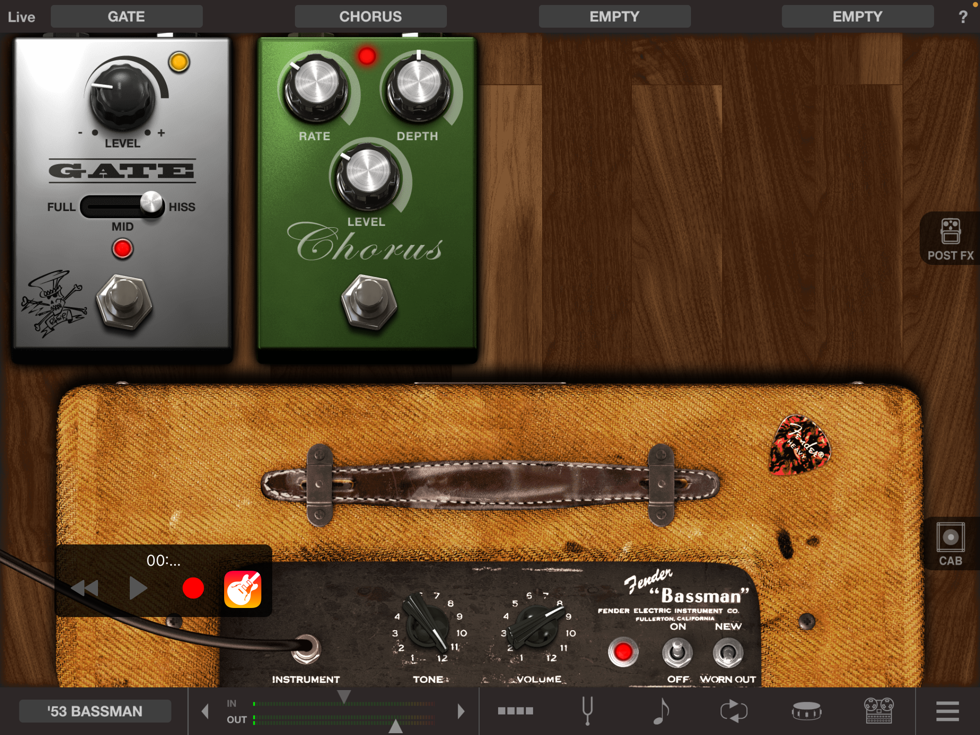The image size is (980, 735).
Task: Click the Gate pedal red status LED
Action: coord(122,249)
